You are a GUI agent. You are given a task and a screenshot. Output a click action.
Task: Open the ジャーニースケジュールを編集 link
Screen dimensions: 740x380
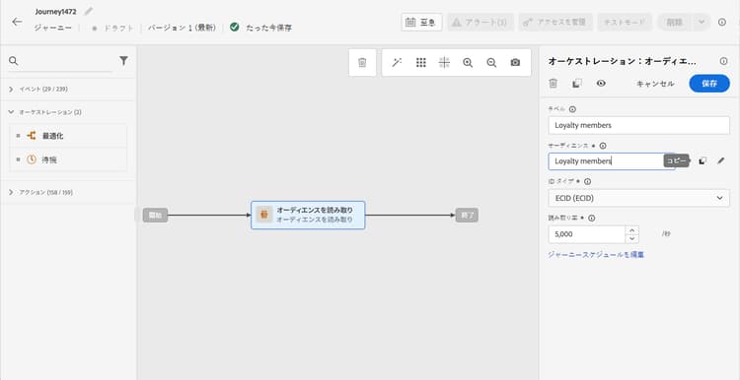(596, 255)
